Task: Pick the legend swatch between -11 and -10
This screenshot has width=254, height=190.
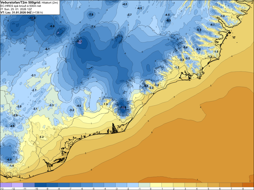Action: [29, 185]
